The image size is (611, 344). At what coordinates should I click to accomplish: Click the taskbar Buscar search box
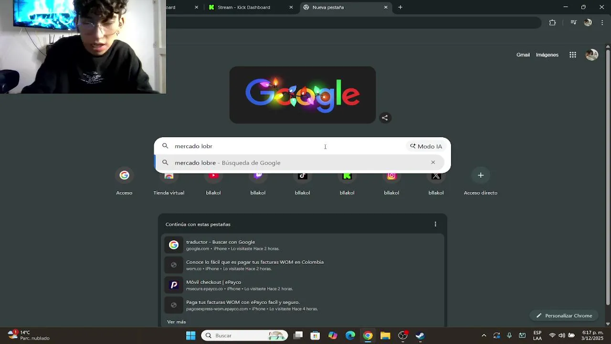[244, 335]
